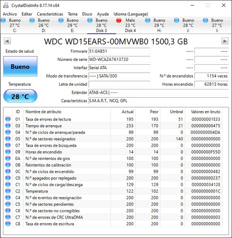The width and height of the screenshot is (232, 238).
Task: Select row 0B Reintentos de calibración
Action: pyautogui.click(x=113, y=165)
